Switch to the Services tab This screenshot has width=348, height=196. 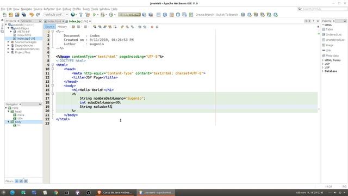click(27, 21)
